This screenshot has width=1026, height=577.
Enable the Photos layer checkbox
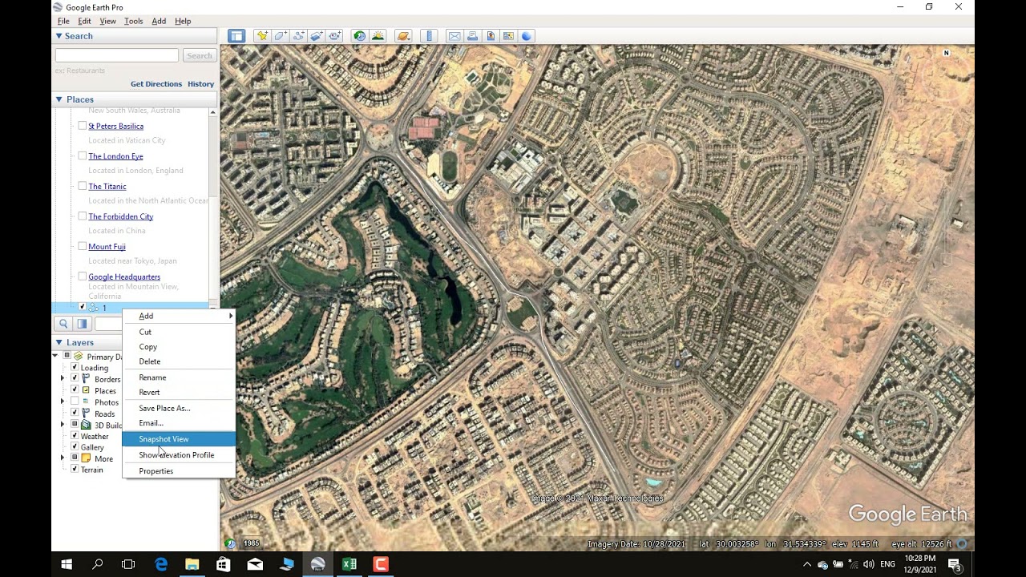75,401
